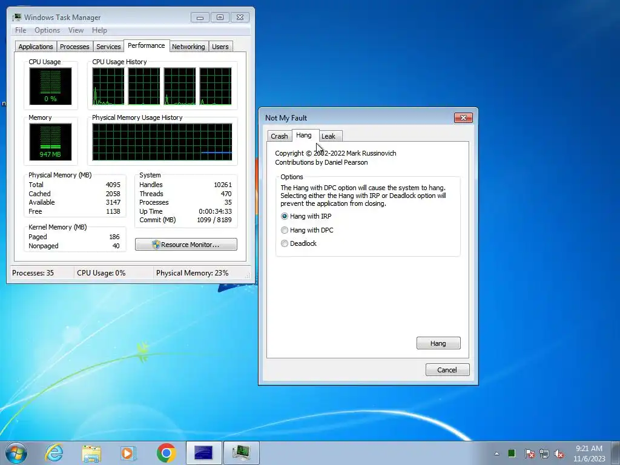Click the green Task Manager CPU tray icon
The height and width of the screenshot is (465, 620).
pos(511,453)
